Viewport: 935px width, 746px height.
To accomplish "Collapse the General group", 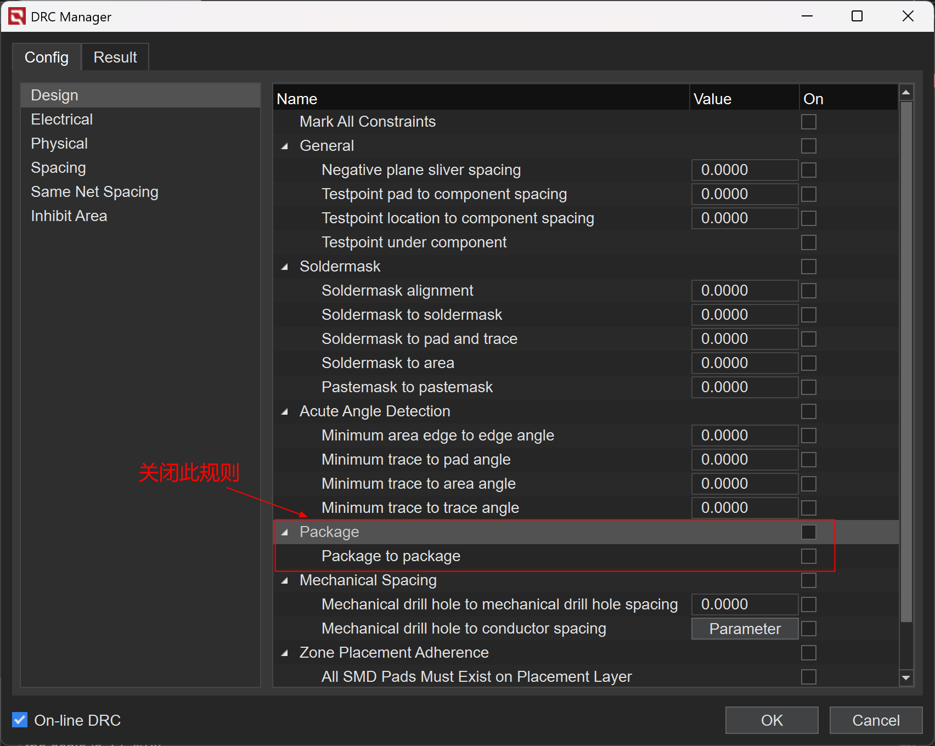I will [285, 146].
